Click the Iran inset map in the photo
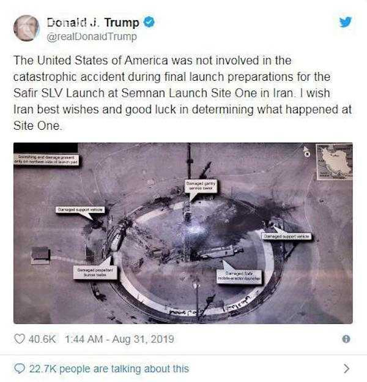This screenshot has width=367, height=382. tap(334, 162)
